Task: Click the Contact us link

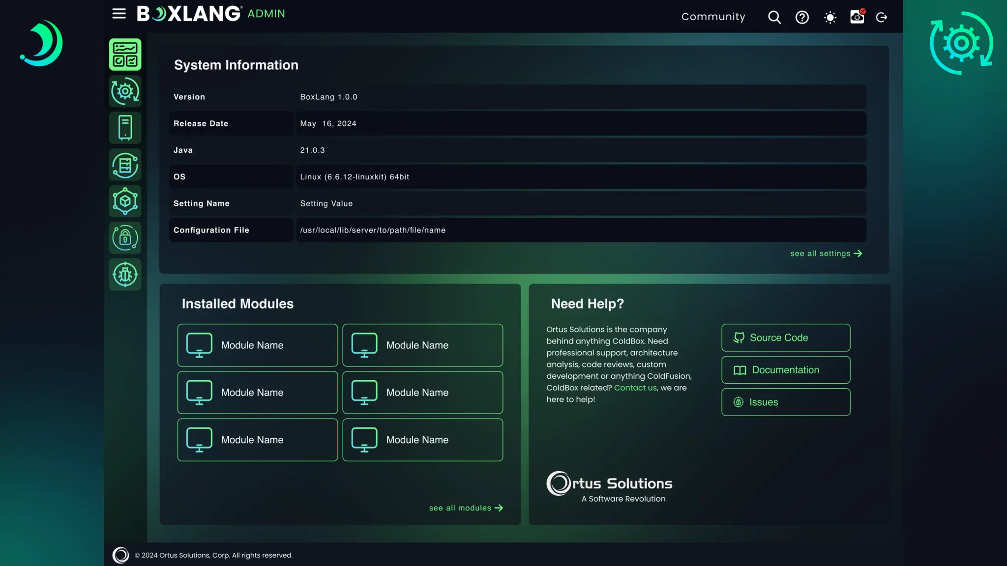Action: point(635,388)
